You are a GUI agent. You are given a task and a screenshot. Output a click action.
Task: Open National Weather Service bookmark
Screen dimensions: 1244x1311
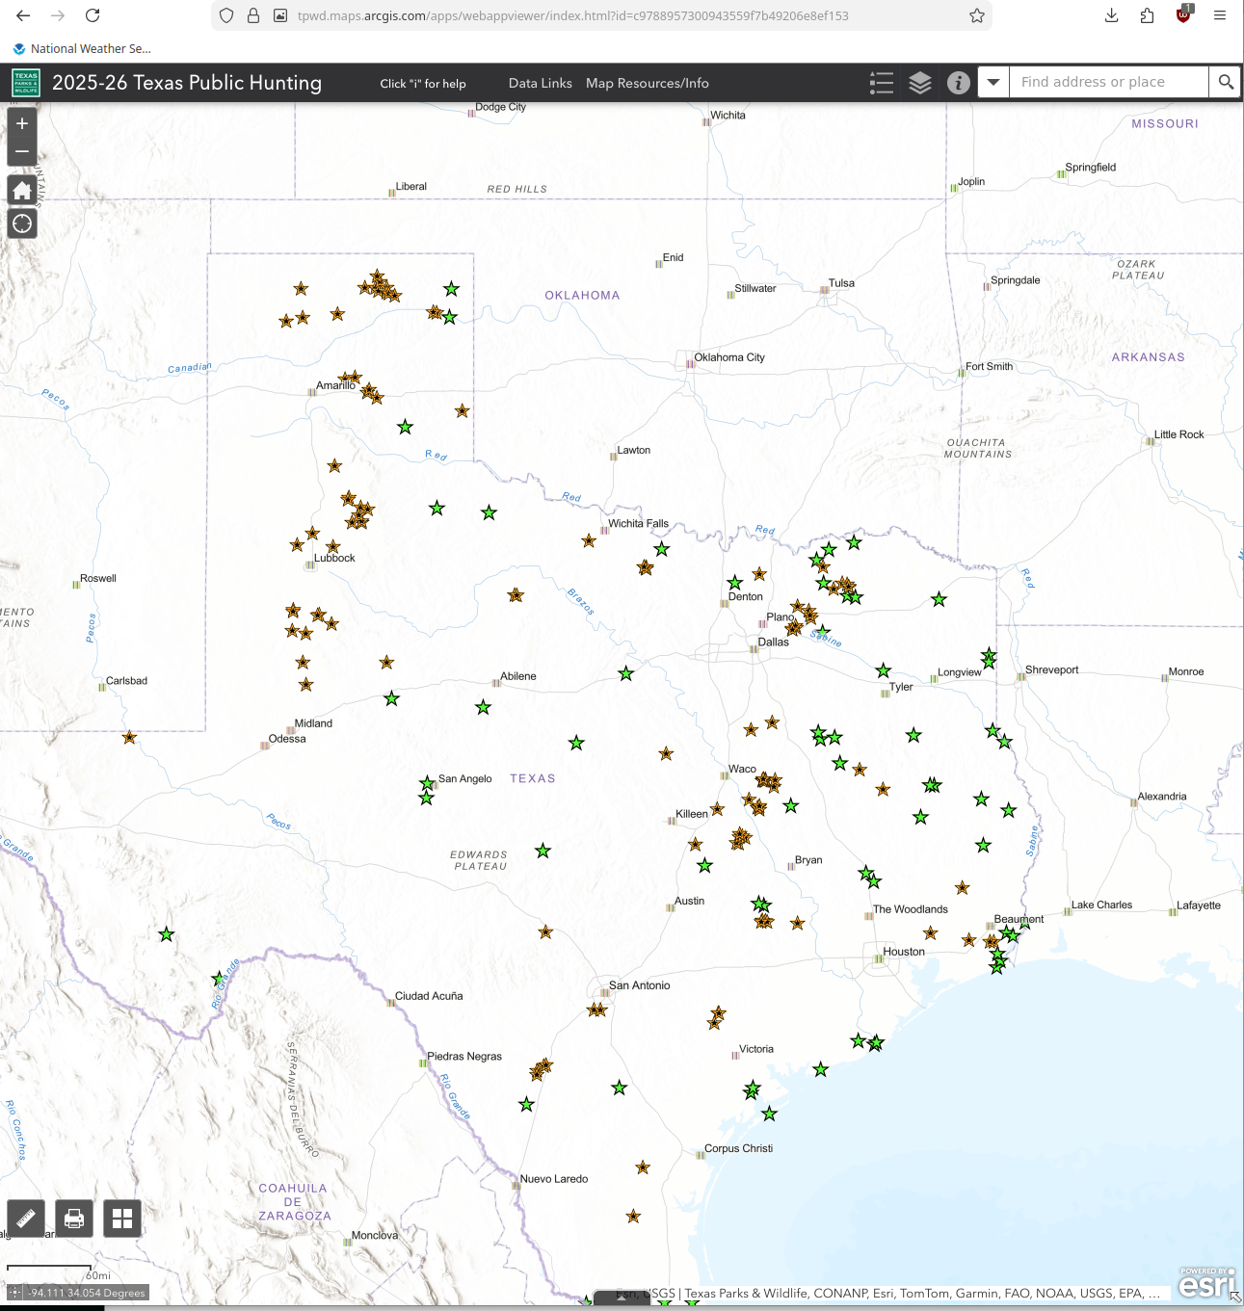click(82, 49)
